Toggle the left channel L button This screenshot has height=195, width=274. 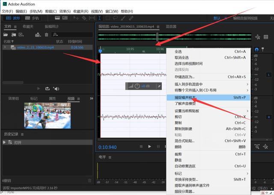point(269,75)
